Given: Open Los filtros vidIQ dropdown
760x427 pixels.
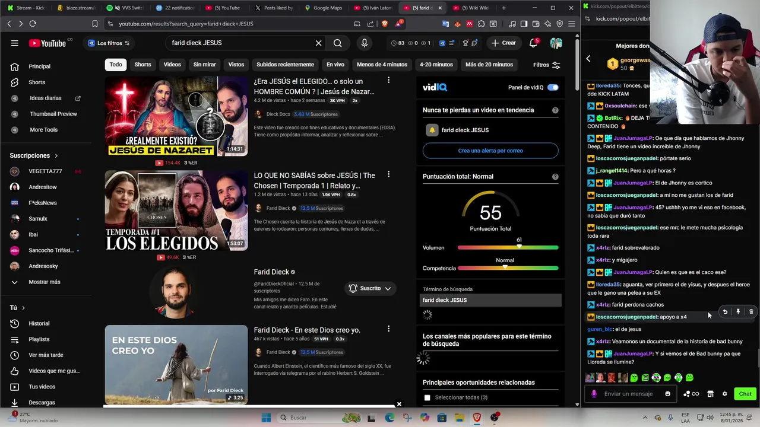Looking at the screenshot, I should (x=108, y=43).
